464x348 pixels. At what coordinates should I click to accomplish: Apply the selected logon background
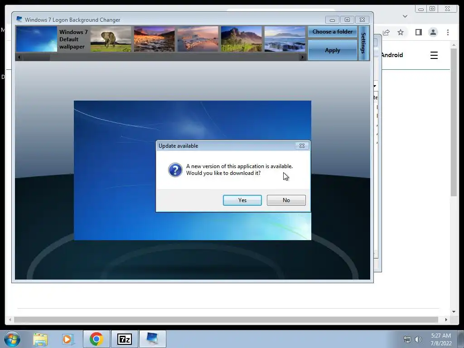[x=332, y=50]
